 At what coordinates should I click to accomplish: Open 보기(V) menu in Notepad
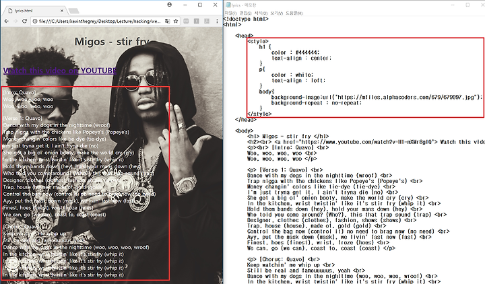coord(277,13)
